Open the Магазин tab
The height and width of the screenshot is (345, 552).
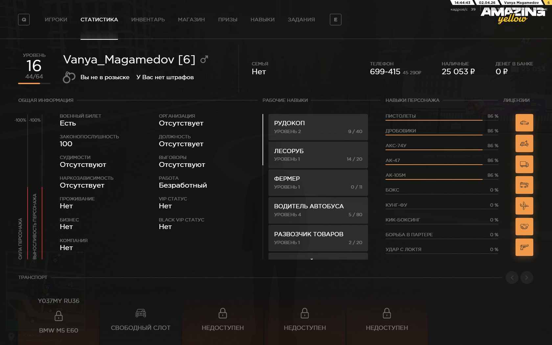pos(191,20)
